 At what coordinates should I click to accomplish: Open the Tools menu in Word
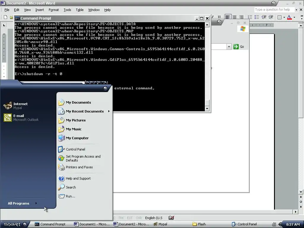(x=67, y=10)
